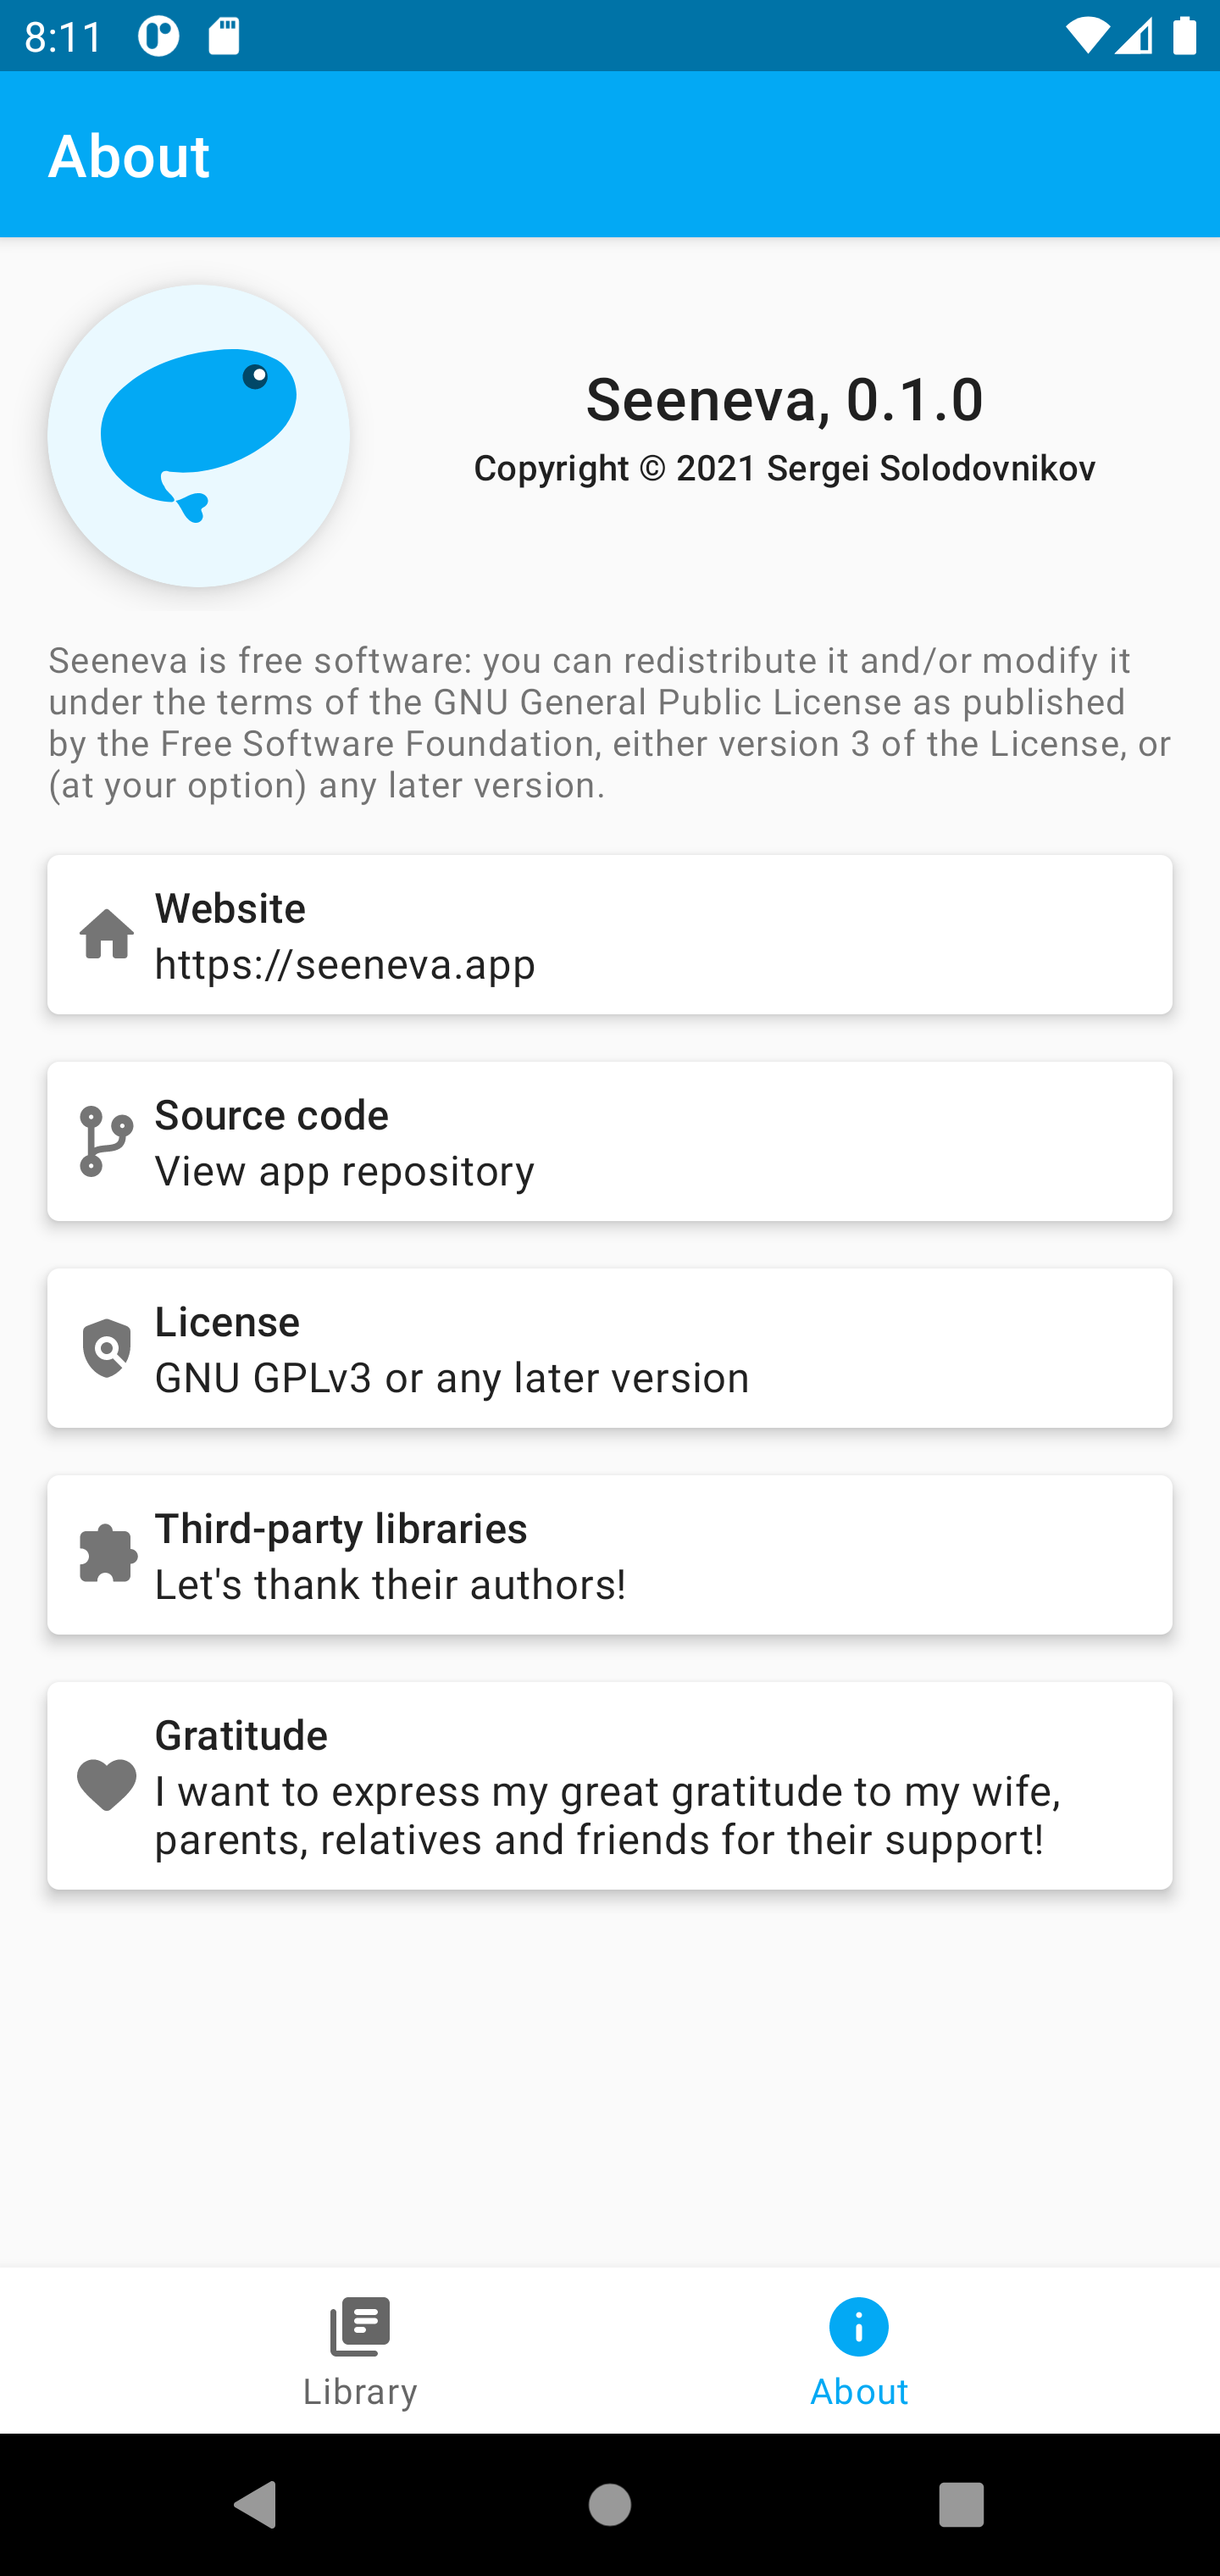The width and height of the screenshot is (1220, 2576).
Task: Open Third-party libraries list
Action: click(610, 1554)
